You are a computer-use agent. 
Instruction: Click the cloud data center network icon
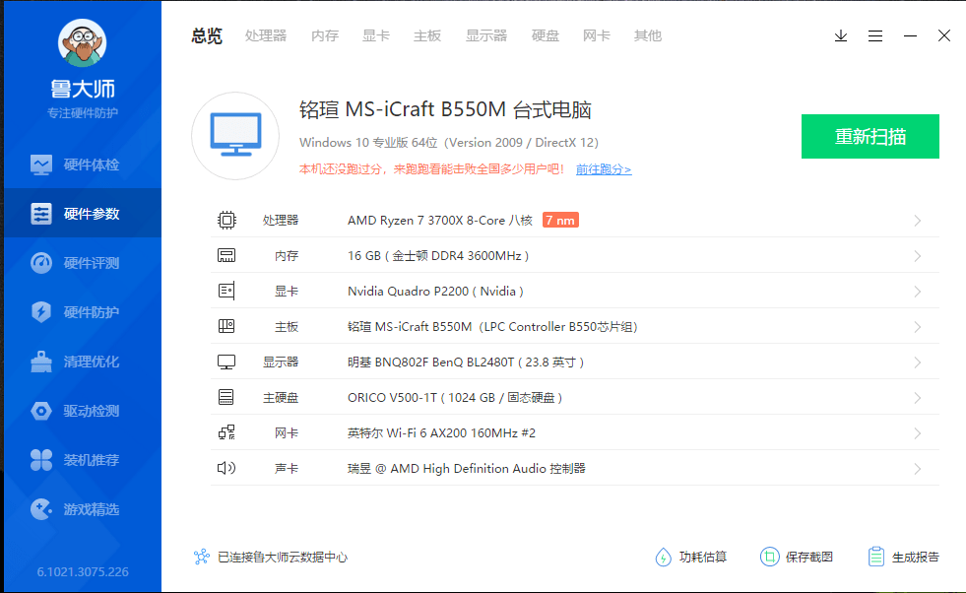(202, 557)
